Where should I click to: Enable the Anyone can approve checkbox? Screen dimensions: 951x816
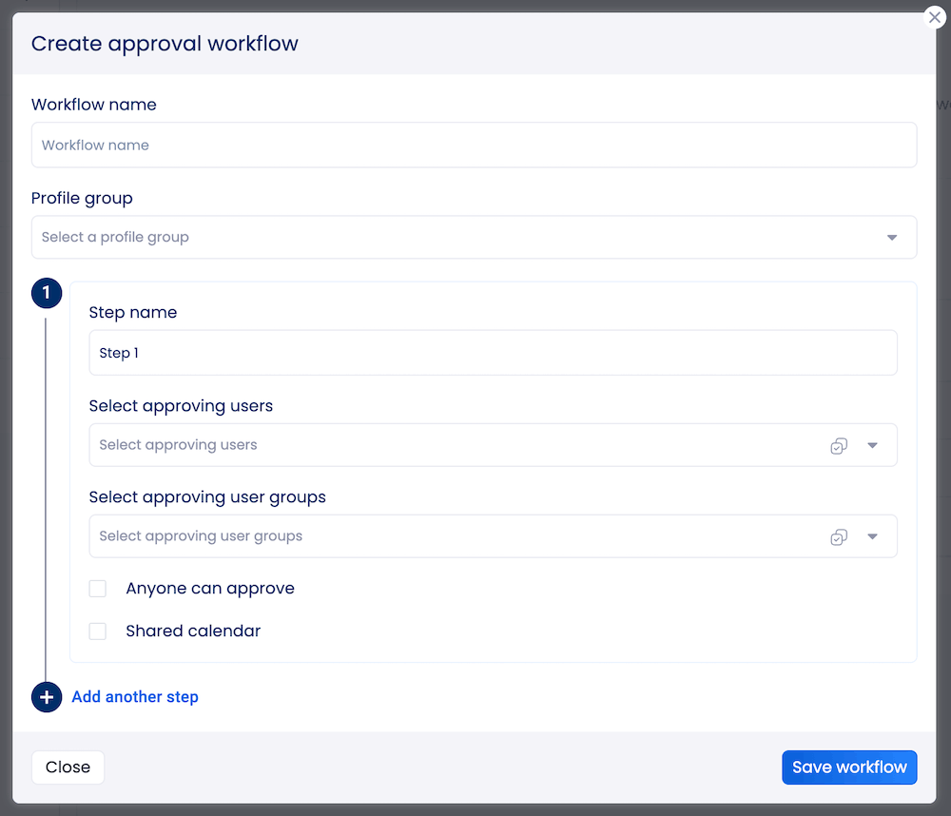click(97, 588)
